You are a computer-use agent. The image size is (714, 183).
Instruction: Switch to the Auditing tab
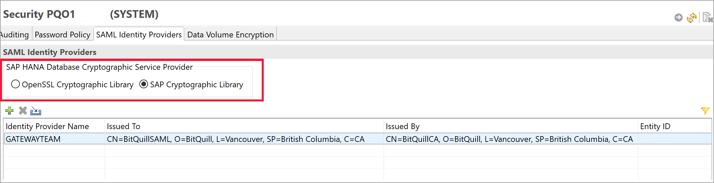[15, 35]
